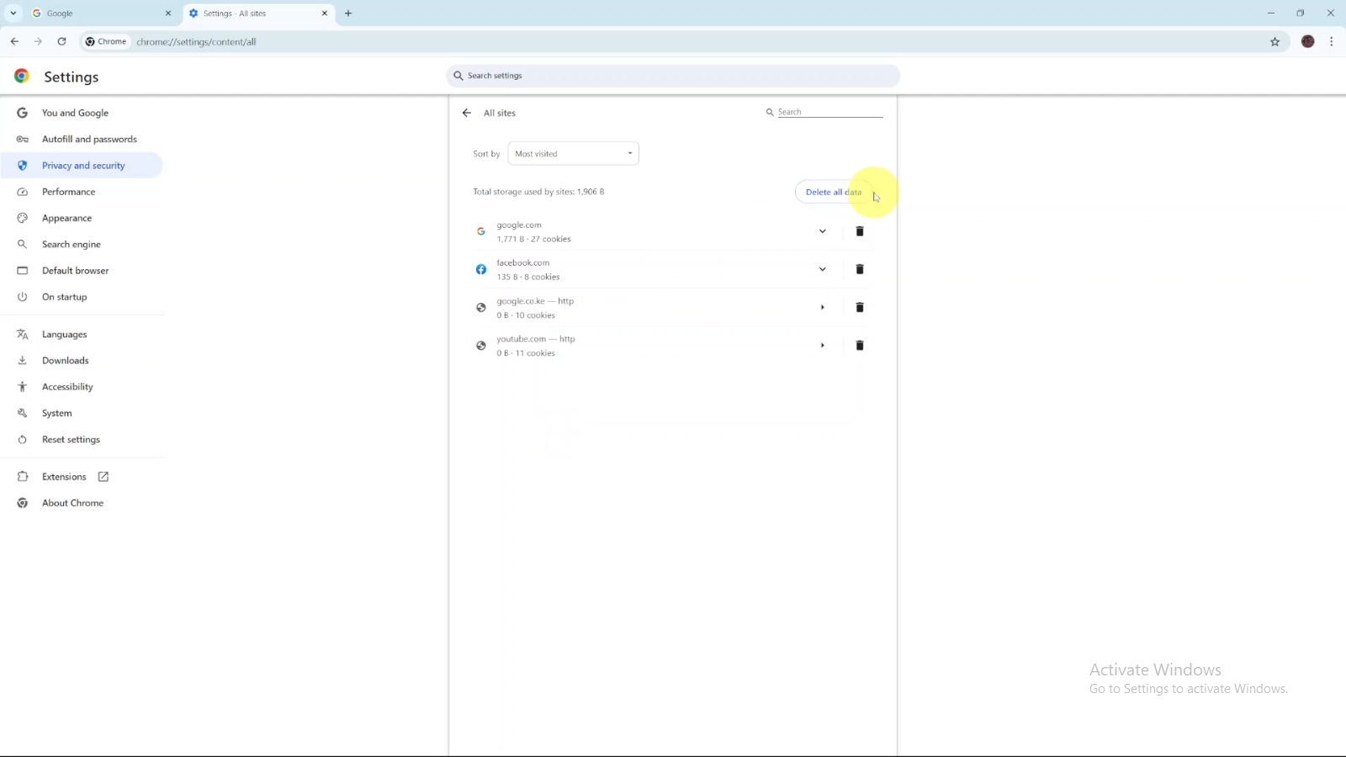Focus the Search settings box
This screenshot has width=1346, height=757.
pyautogui.click(x=673, y=76)
